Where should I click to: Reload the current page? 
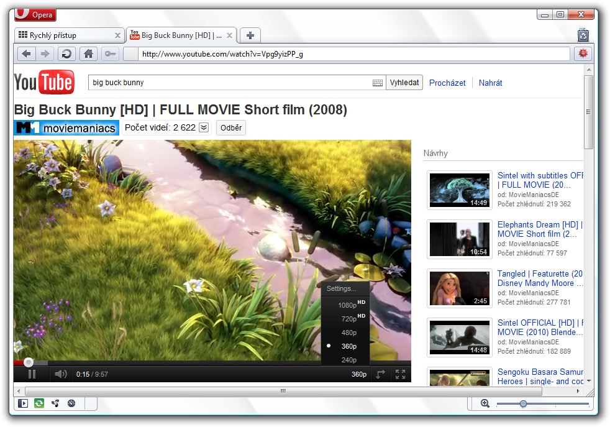pos(66,53)
